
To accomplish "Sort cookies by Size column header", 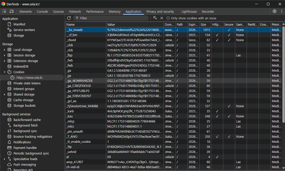I will click(x=203, y=25).
